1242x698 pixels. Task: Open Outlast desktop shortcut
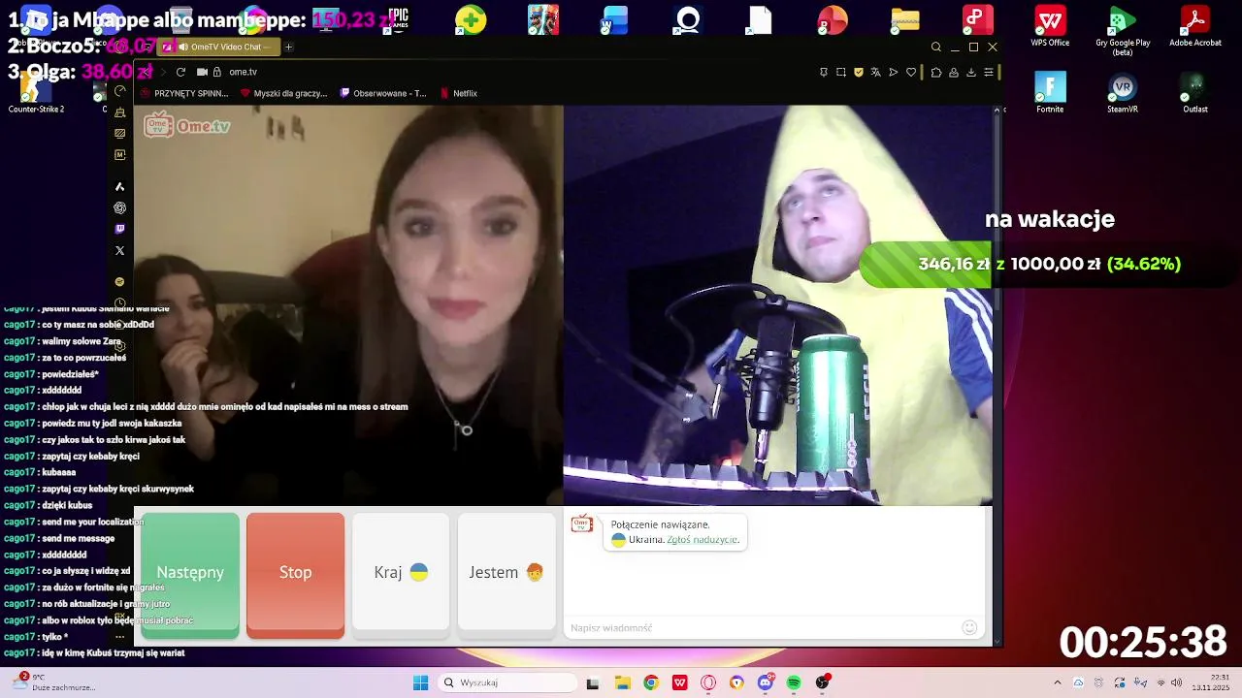[1195, 92]
